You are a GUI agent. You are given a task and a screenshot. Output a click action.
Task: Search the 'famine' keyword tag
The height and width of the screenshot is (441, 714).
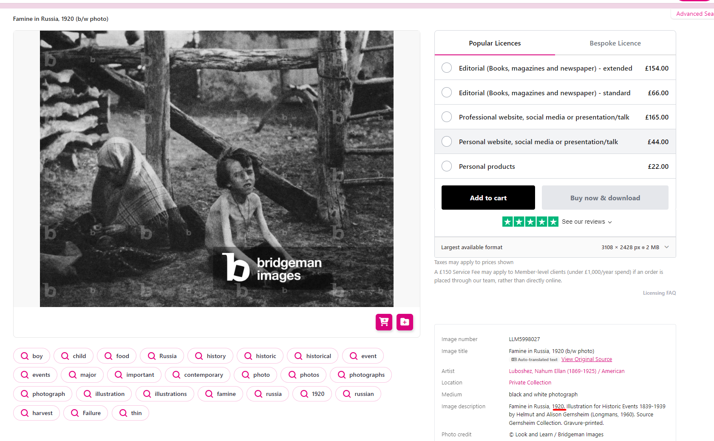coord(220,394)
